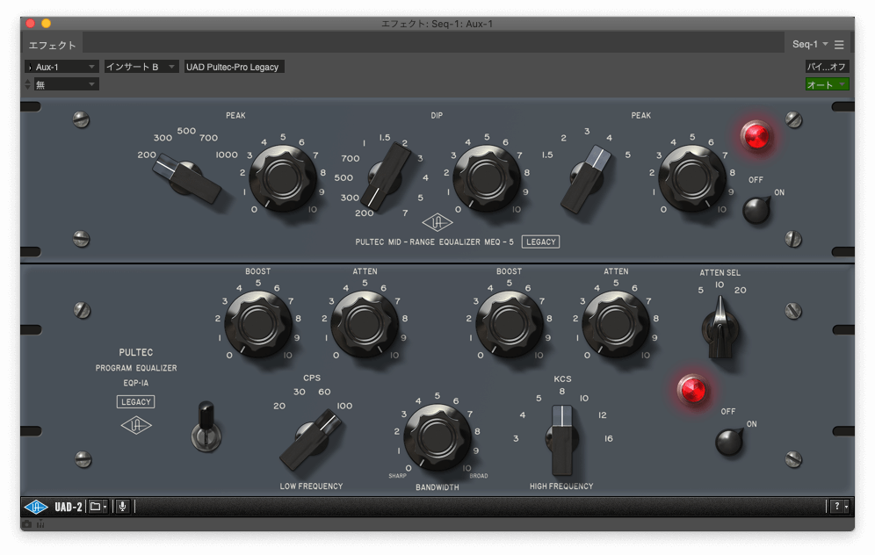Click the DIP frequency selector switch
This screenshot has height=555, width=875.
[385, 177]
